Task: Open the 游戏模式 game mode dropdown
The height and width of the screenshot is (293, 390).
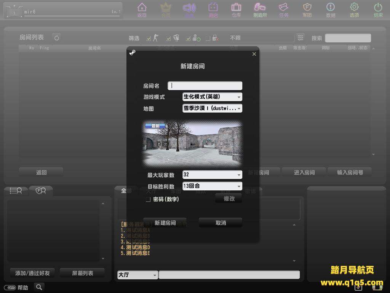Action: pos(212,97)
